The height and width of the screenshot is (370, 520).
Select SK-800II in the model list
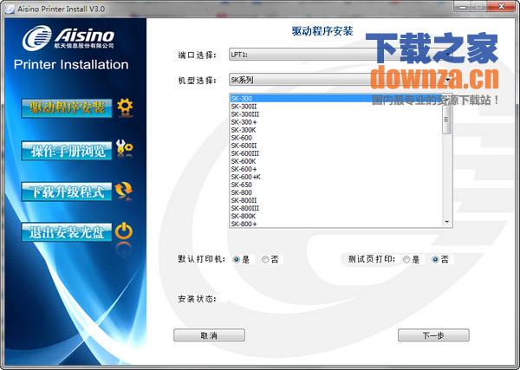coord(336,200)
